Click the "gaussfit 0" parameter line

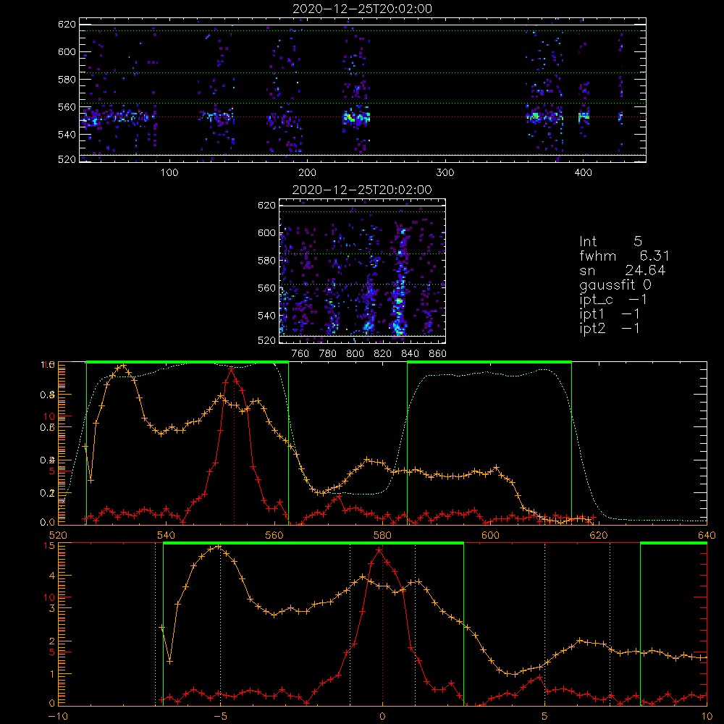(615, 285)
